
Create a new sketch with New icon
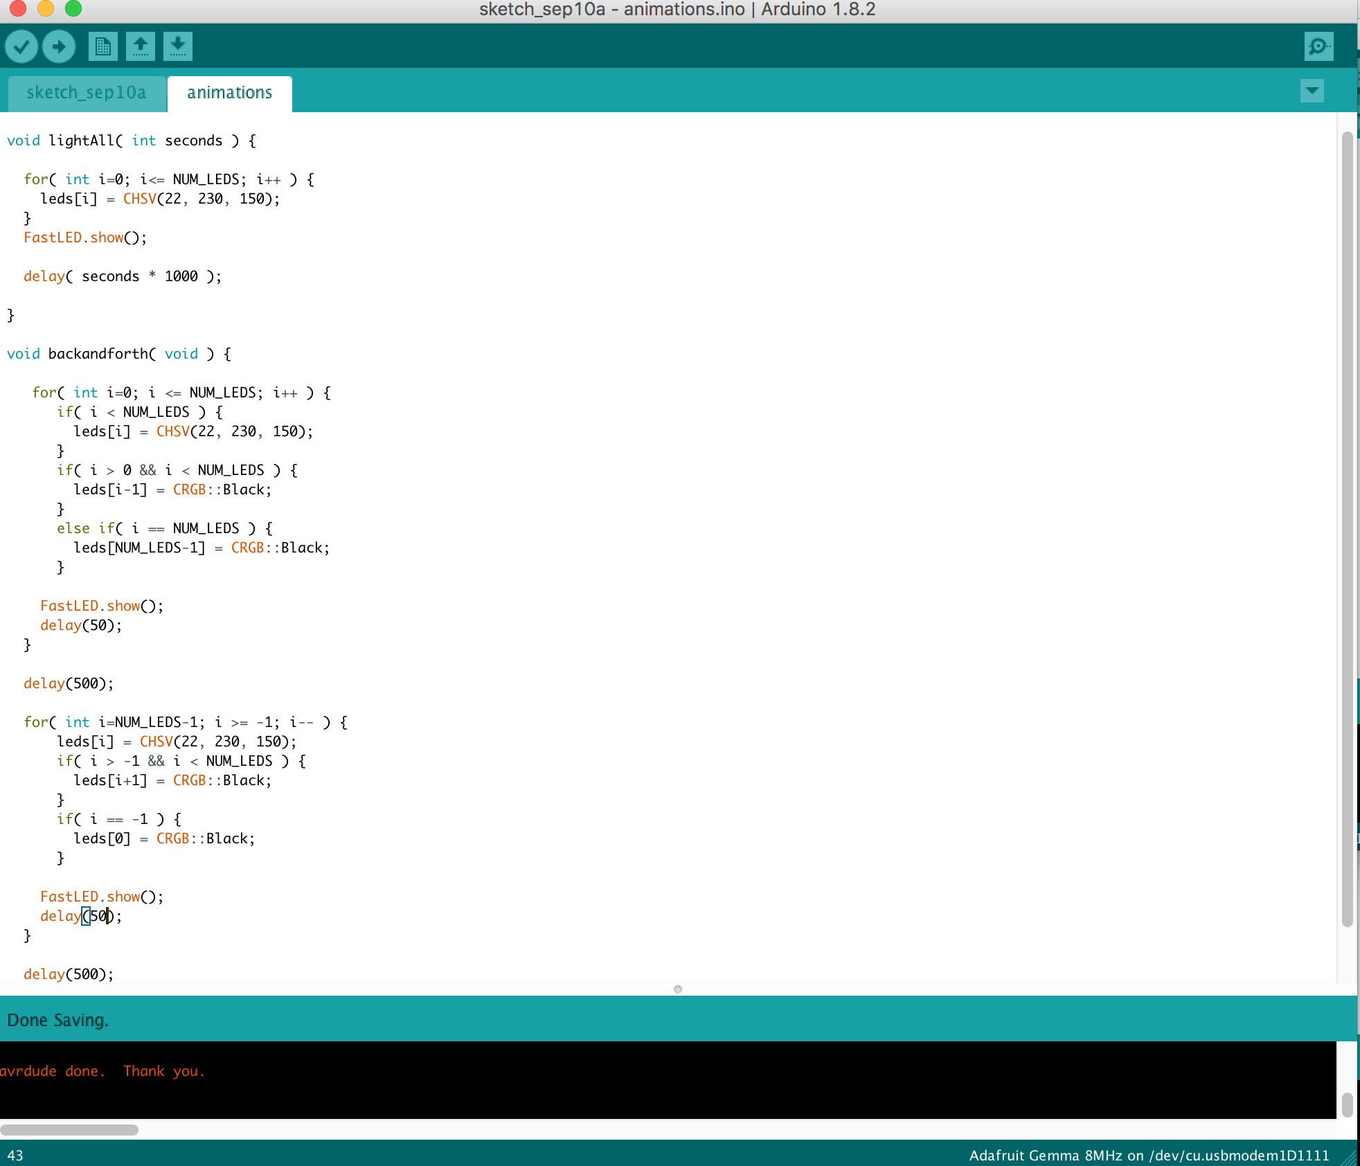(103, 46)
